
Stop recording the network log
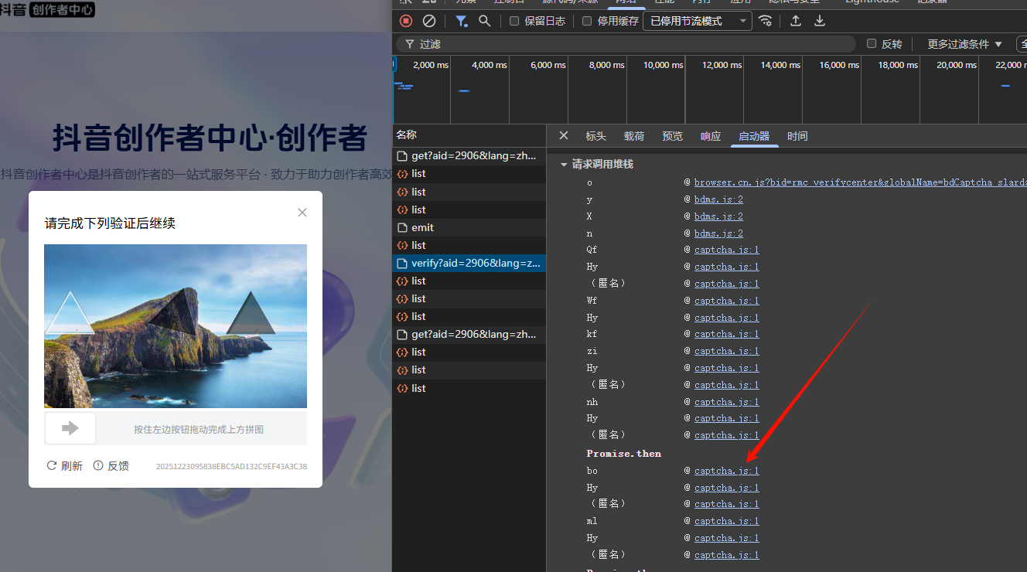406,21
